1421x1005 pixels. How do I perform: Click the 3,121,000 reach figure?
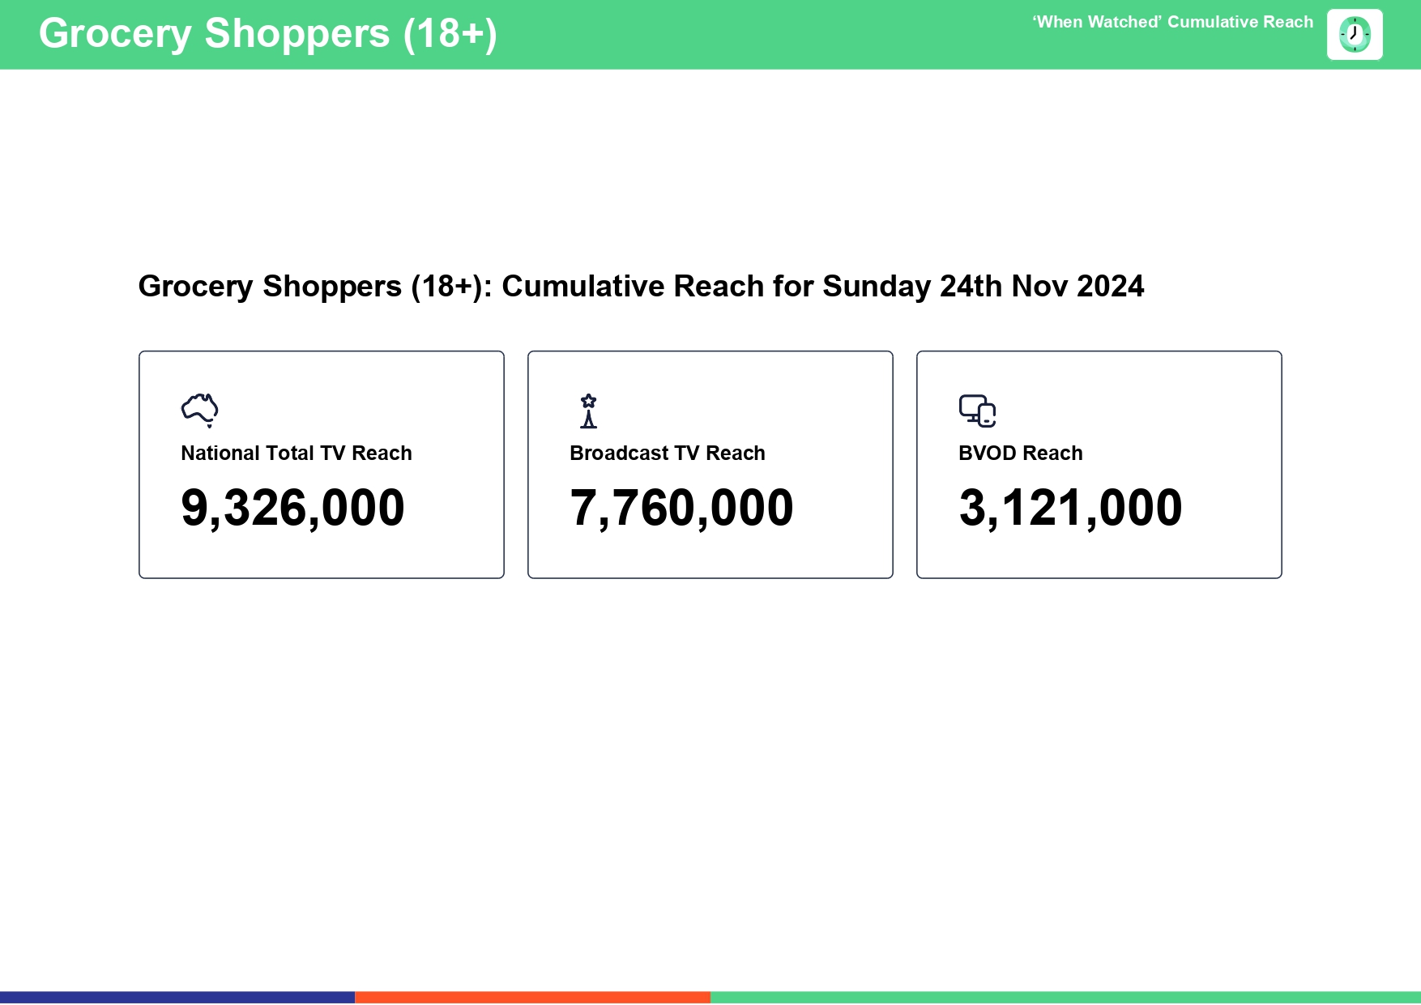coord(1071,507)
